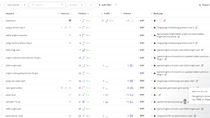Open external link for pazaroyun best page
Viewport: 210px width, 118px height.
[164, 21]
